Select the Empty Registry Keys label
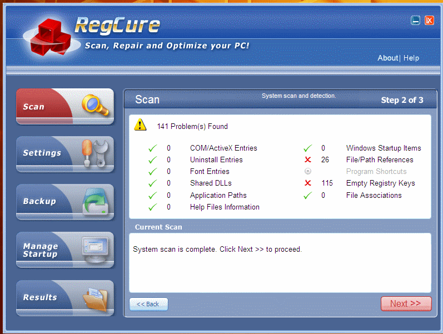The height and width of the screenshot is (334, 443). (x=380, y=183)
